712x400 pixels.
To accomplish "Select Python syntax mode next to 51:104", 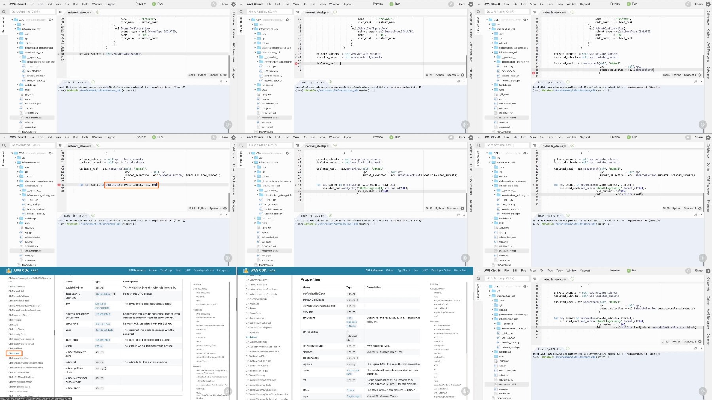I will click(x=677, y=341).
